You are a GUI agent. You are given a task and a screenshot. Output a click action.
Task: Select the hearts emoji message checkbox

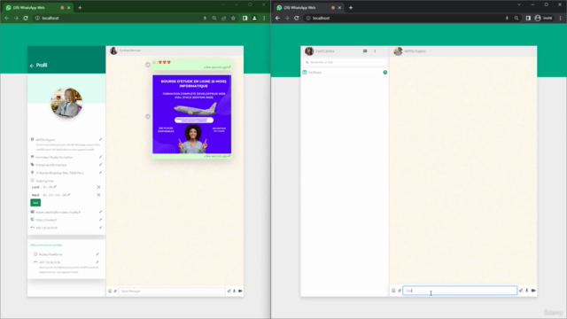[x=148, y=65]
